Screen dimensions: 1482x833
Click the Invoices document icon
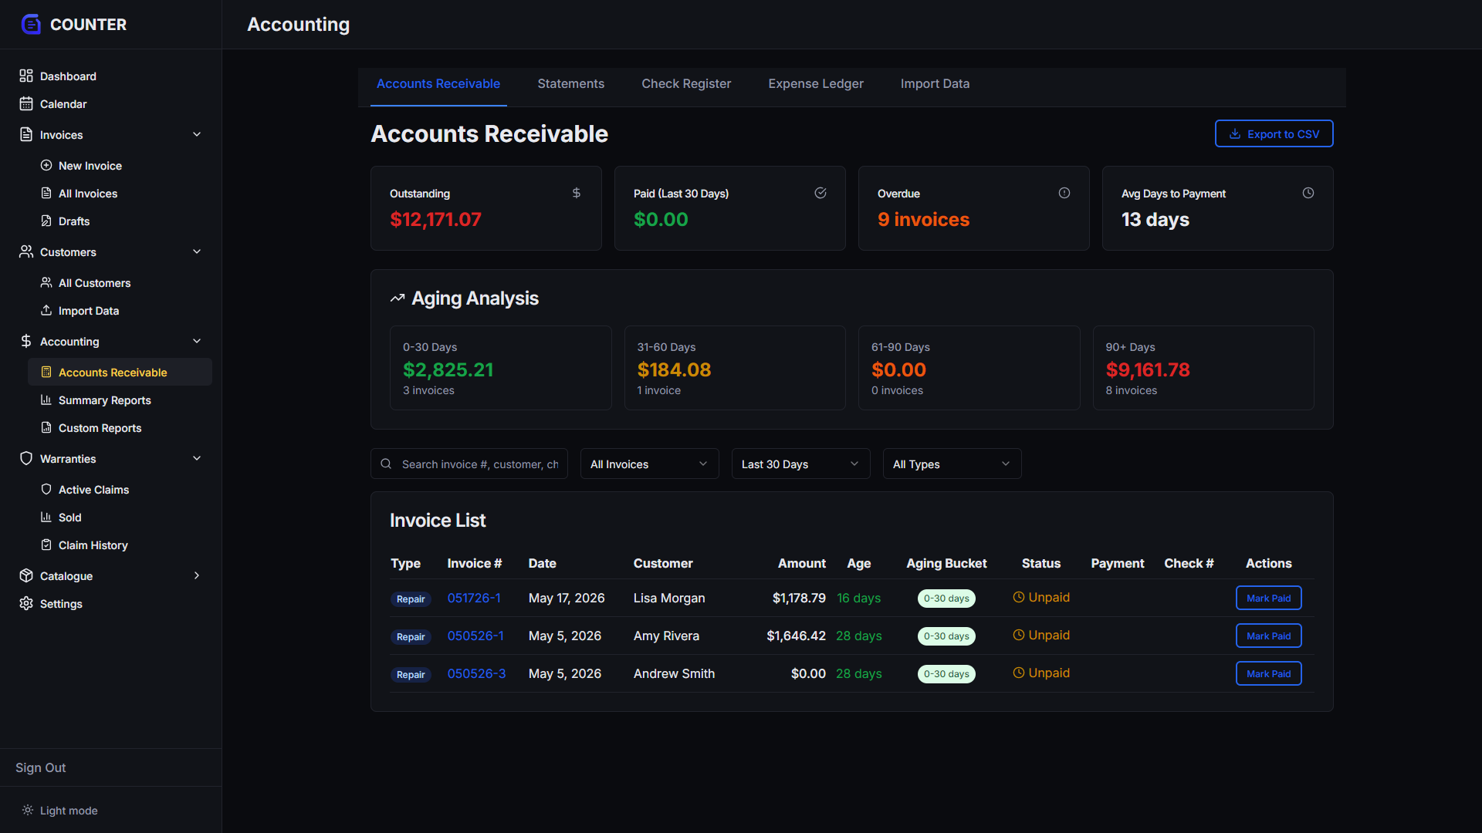coord(26,134)
